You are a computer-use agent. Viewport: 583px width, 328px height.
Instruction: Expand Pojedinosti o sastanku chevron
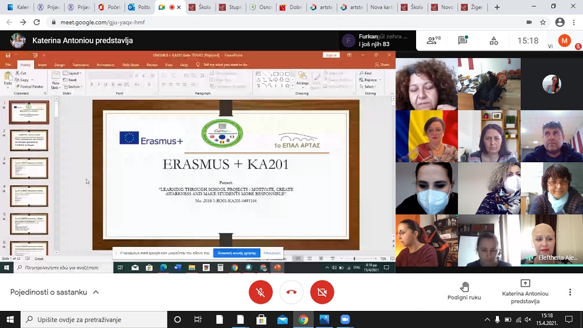[96, 292]
